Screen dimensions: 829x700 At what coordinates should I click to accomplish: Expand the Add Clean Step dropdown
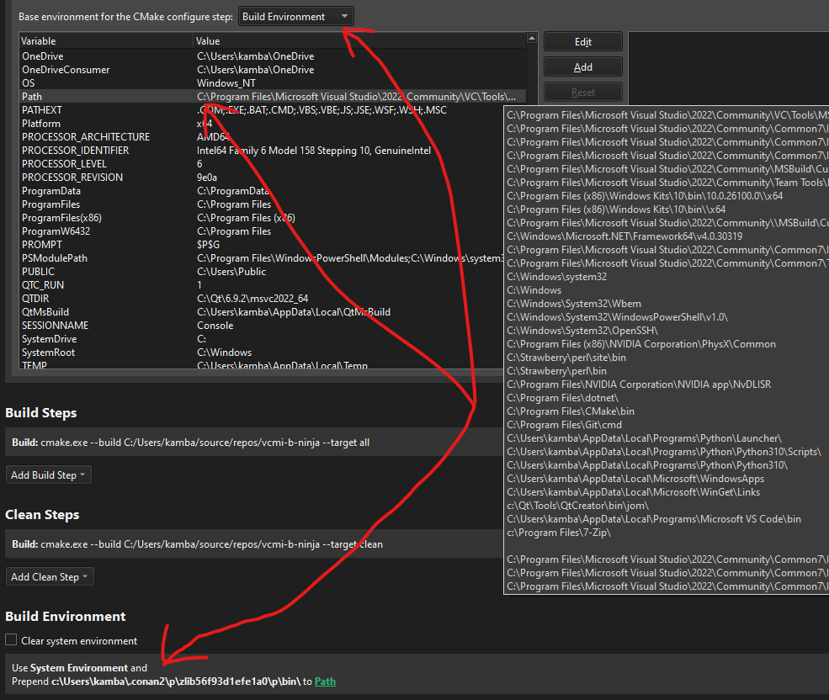click(x=50, y=577)
